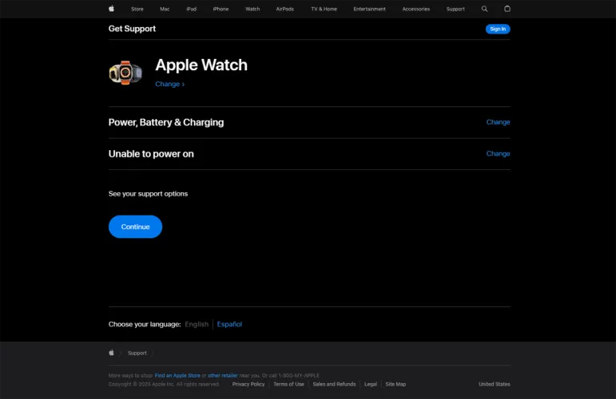Click the Apple logo in footer breadcrumb
Screen dimensions: 616x399
tap(112, 353)
